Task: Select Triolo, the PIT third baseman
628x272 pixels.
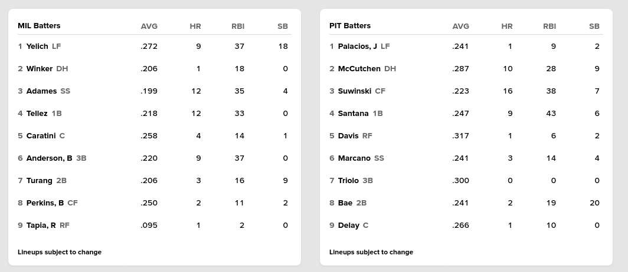Action: pyautogui.click(x=348, y=180)
